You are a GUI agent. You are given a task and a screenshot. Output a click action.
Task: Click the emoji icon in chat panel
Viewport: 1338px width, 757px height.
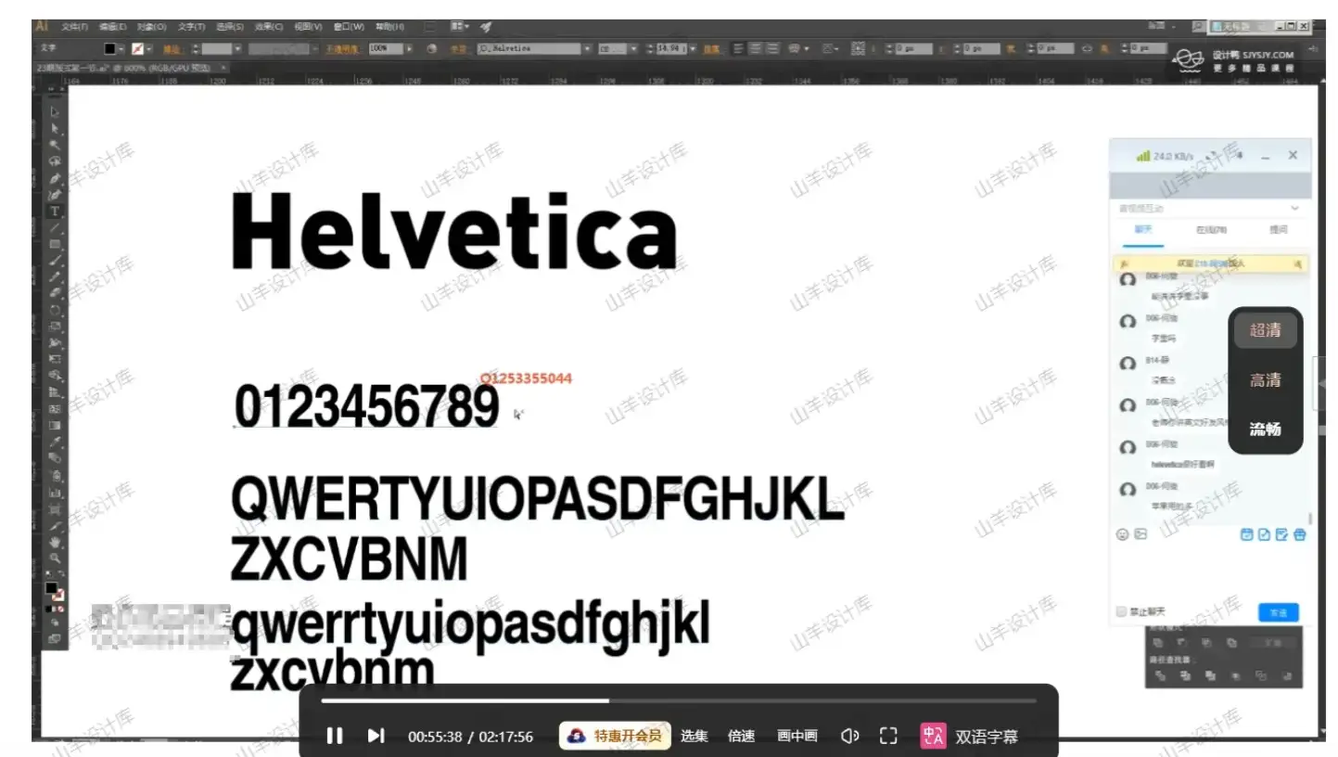click(x=1123, y=534)
